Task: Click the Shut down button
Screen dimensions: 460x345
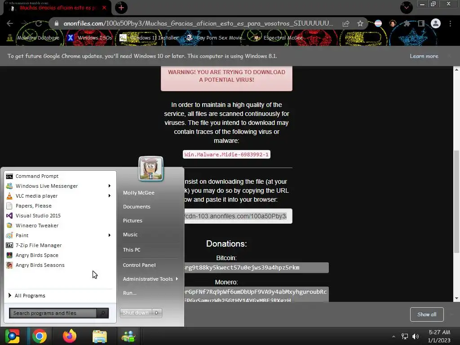Action: tap(136, 313)
